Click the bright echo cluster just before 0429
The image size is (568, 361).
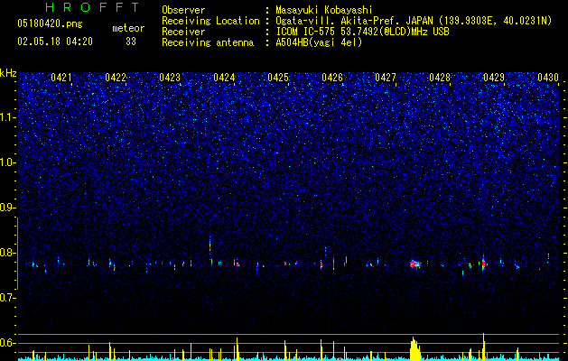coord(483,264)
